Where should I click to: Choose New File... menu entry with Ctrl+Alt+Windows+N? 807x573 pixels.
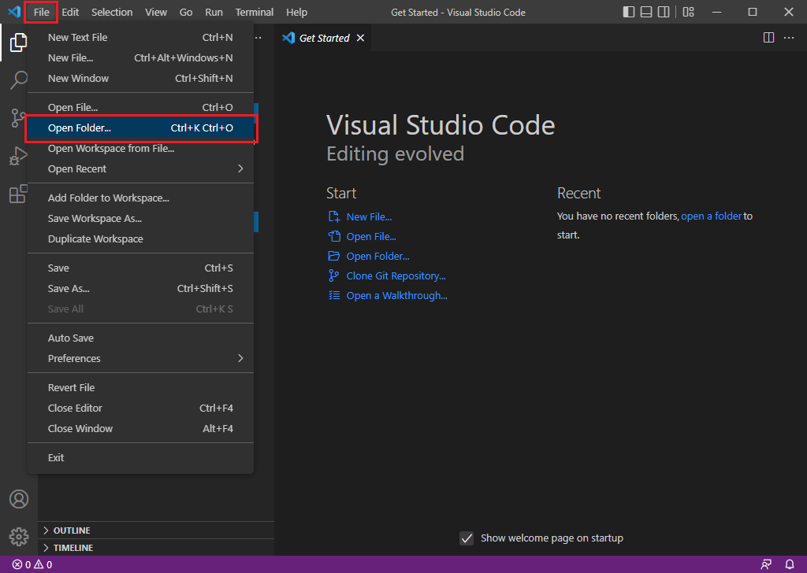(x=140, y=57)
